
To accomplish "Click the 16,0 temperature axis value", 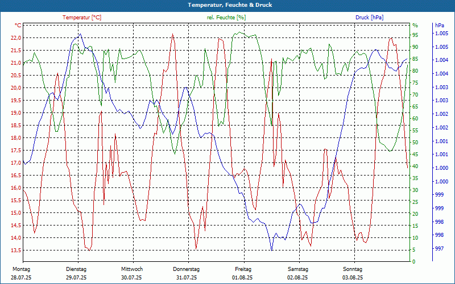I will [x=16, y=188].
